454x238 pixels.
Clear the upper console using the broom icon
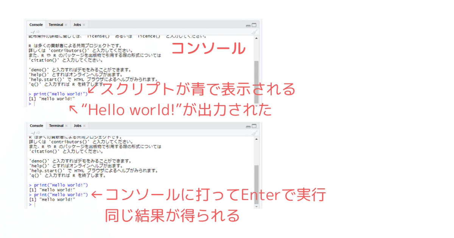254,32
